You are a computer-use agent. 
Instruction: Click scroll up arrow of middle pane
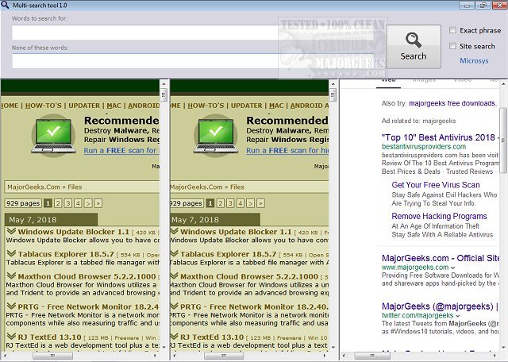(333, 84)
